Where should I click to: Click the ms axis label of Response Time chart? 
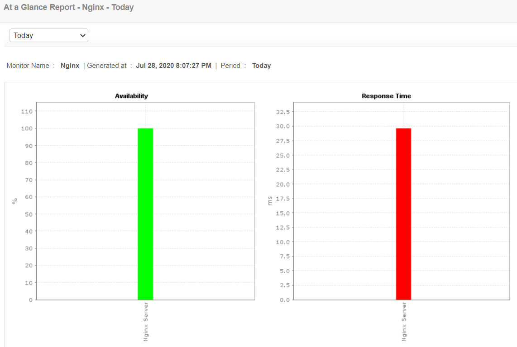pyautogui.click(x=270, y=201)
